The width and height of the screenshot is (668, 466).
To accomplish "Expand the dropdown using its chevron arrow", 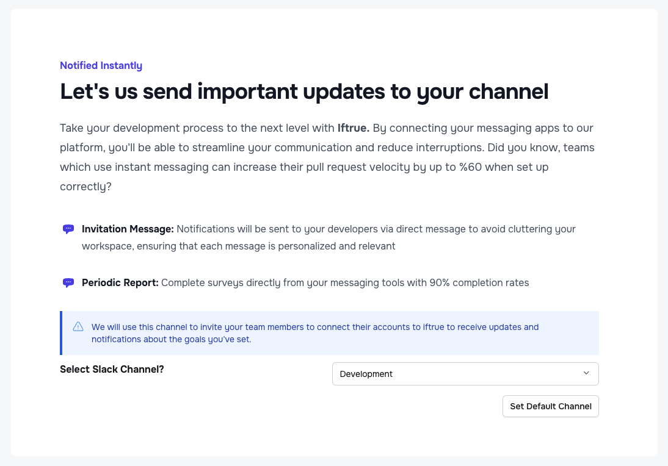I will pyautogui.click(x=586, y=373).
